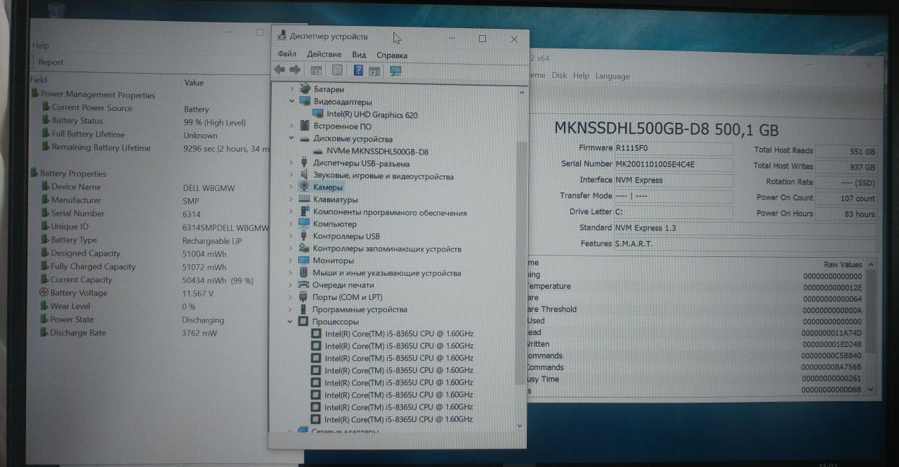Click the Value column header
The image size is (899, 467).
[194, 82]
